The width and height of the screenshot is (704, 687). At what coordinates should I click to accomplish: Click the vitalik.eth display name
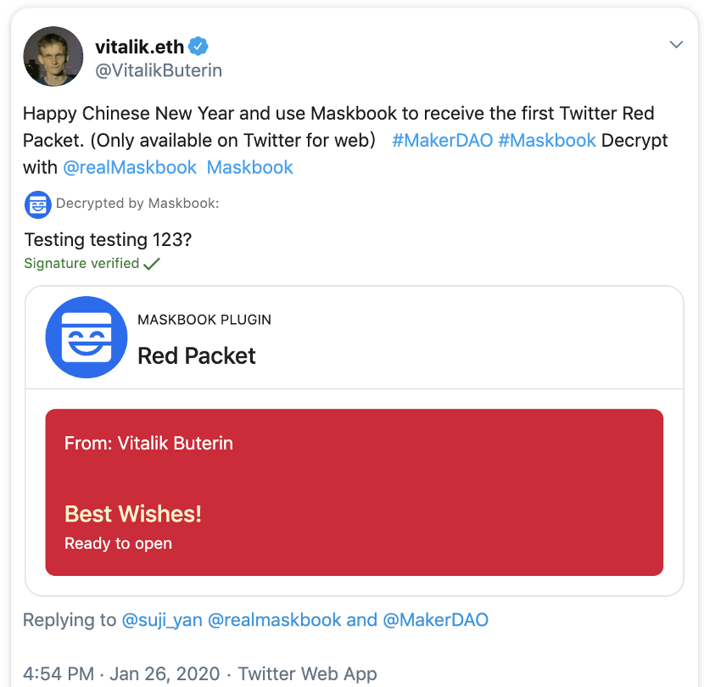point(139,46)
